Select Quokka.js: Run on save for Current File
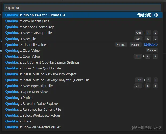Viewport: 166px width, 134px height. click(x=82, y=15)
